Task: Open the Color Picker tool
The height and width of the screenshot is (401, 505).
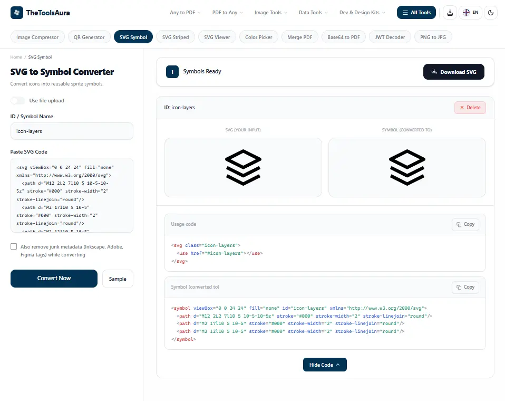Action: click(259, 37)
